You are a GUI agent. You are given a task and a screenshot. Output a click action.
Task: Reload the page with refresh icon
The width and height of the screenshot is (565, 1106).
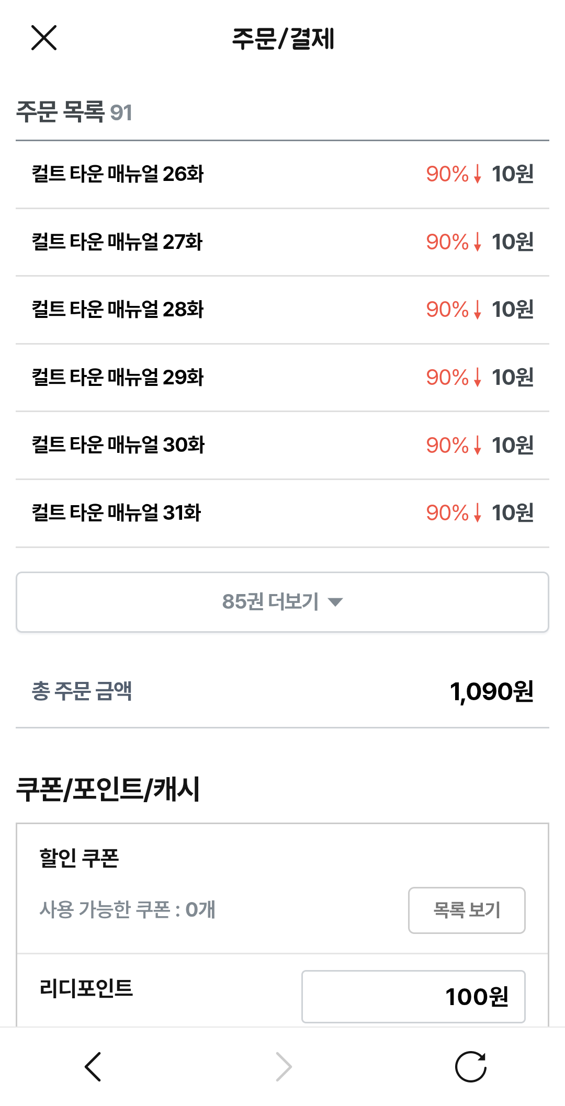point(471,1067)
